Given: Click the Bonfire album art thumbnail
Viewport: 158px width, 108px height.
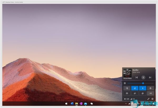Looking at the screenshot, I should (x=127, y=73).
